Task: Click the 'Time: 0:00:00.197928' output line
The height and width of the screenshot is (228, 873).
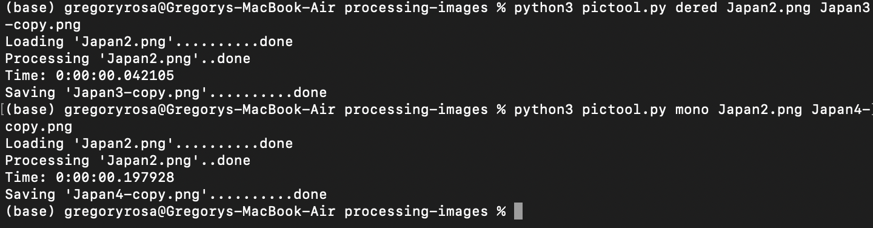Action: (x=90, y=178)
